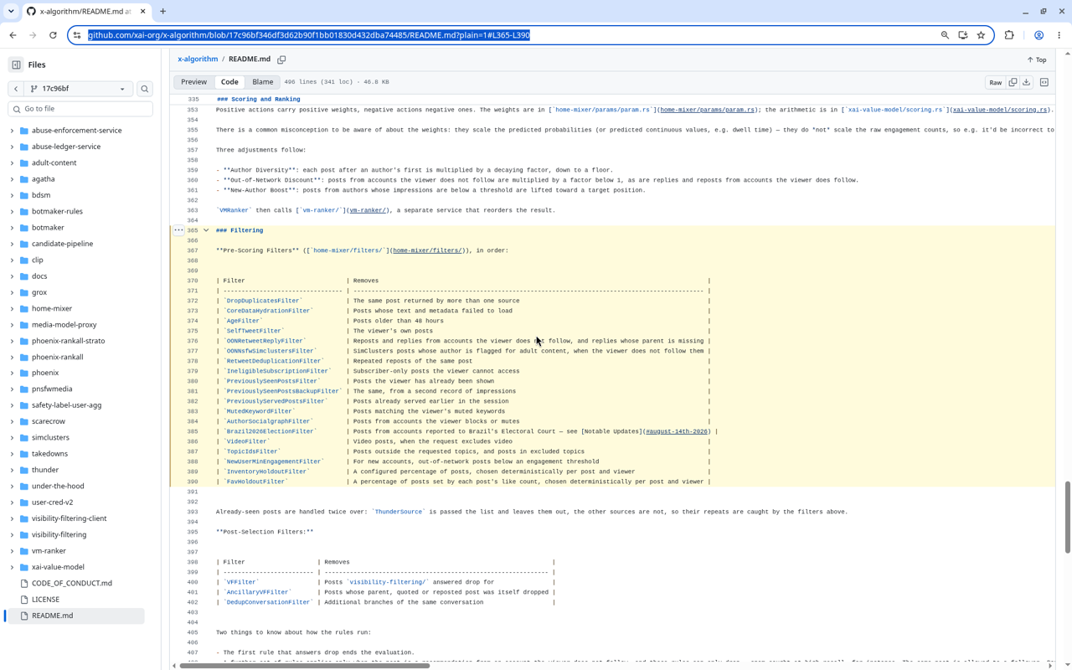Switch to the Code tab
The width and height of the screenshot is (1072, 670).
(229, 82)
